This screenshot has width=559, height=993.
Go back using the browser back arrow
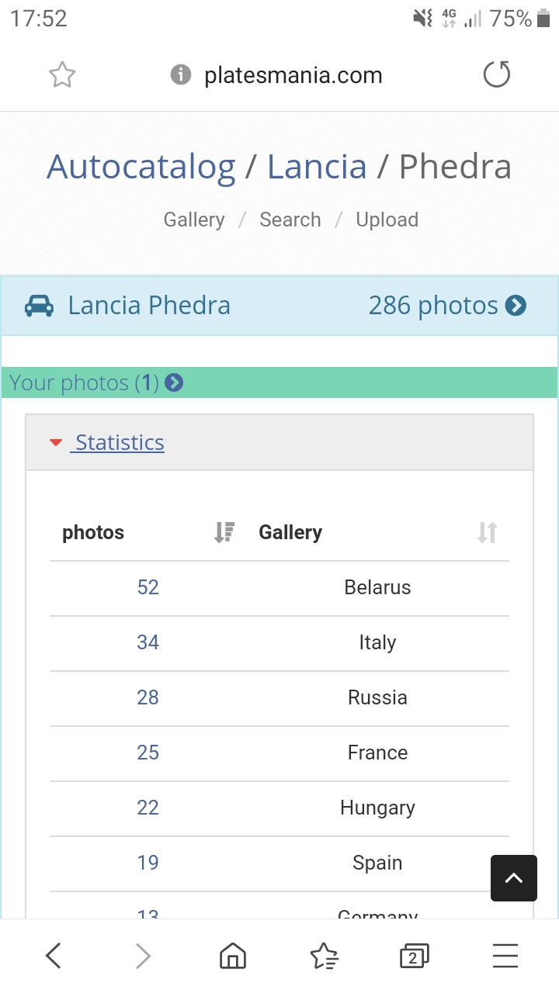53,956
